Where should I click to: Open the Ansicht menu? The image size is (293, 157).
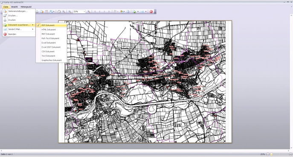[x=15, y=7]
